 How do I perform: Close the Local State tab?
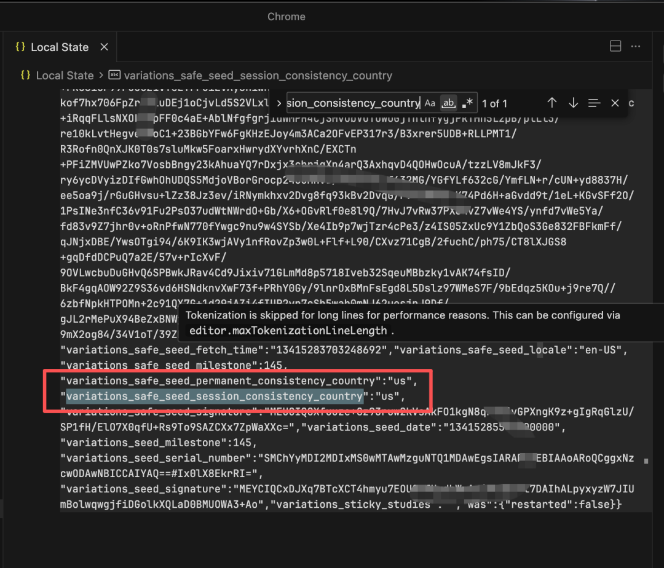[105, 47]
